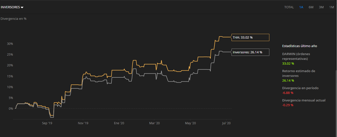The height and width of the screenshot is (137, 337).
Task: Click the Estadísticas último año heading
Action: 299,46
